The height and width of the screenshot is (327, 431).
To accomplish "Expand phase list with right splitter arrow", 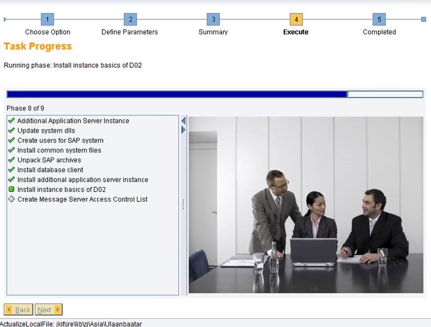I will tap(183, 130).
